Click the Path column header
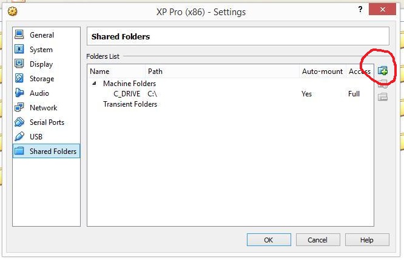 point(155,72)
